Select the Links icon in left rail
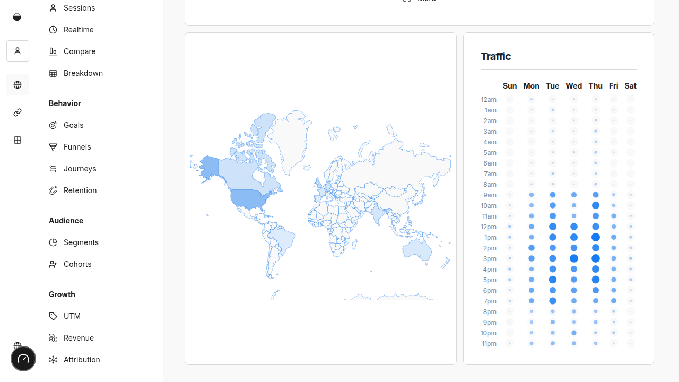Image resolution: width=679 pixels, height=382 pixels. pyautogui.click(x=18, y=112)
